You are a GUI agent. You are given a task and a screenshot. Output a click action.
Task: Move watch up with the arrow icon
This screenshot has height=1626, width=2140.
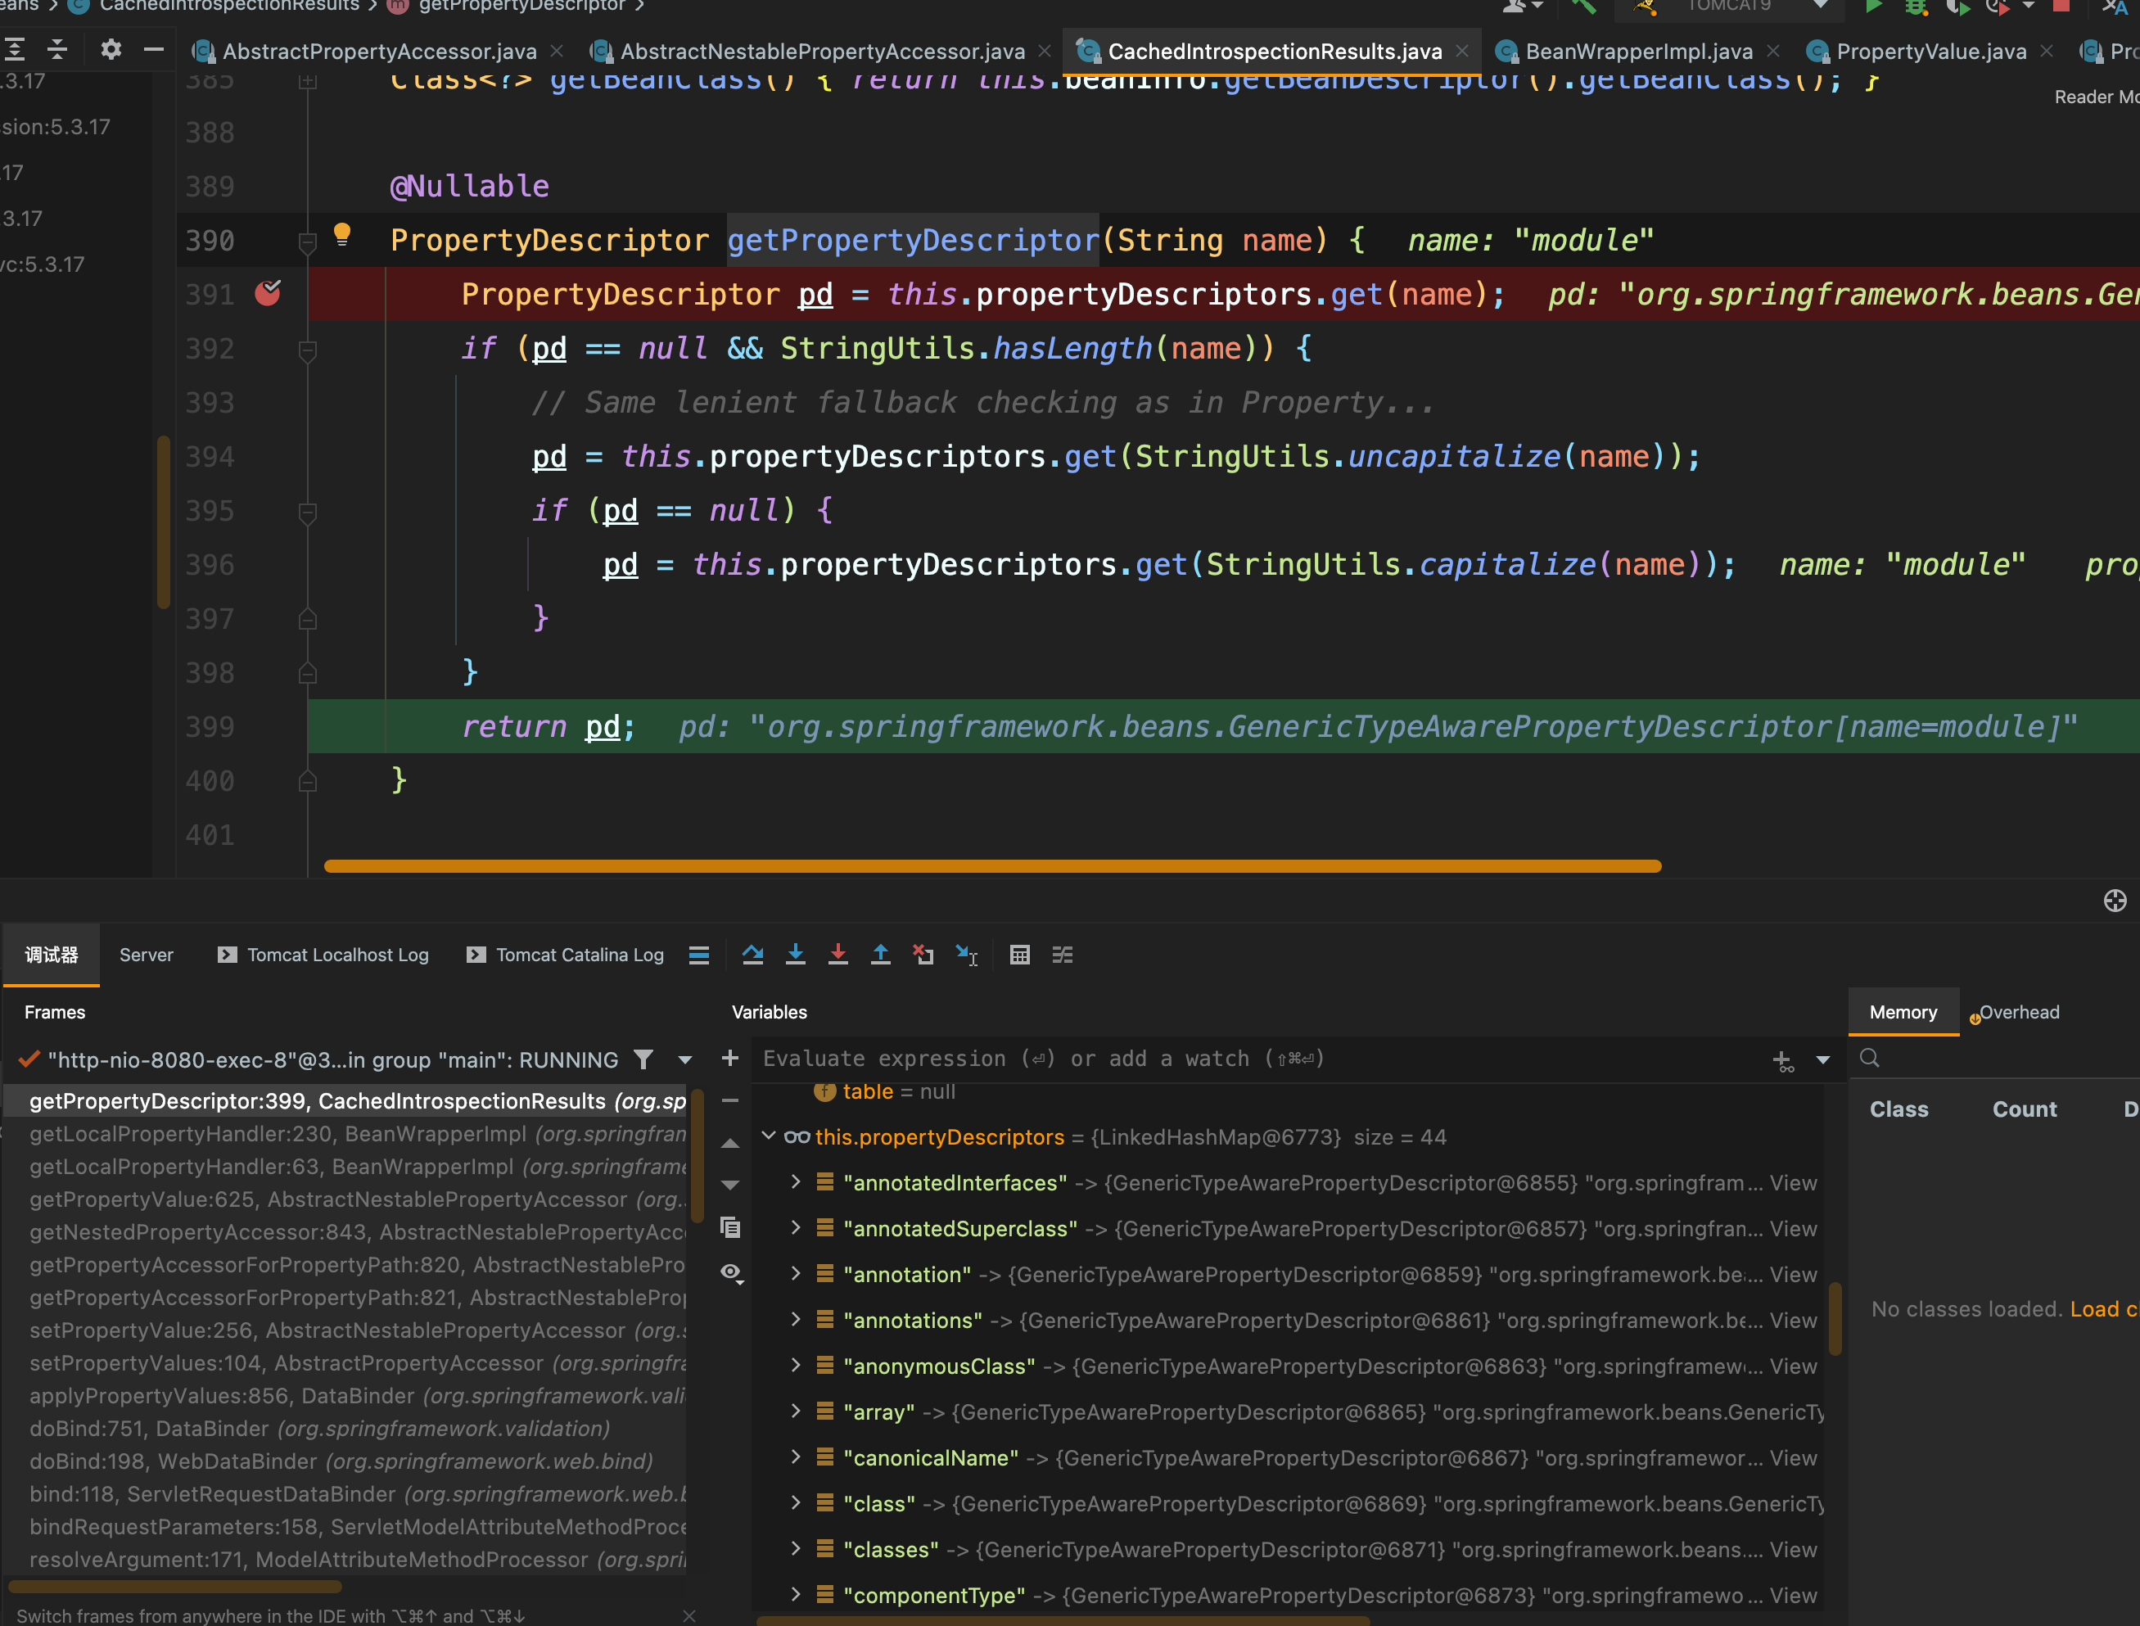(729, 1143)
